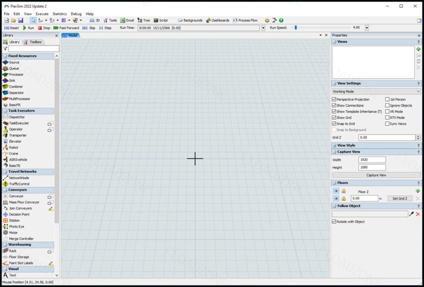Select the Operator object in Library

(16, 129)
